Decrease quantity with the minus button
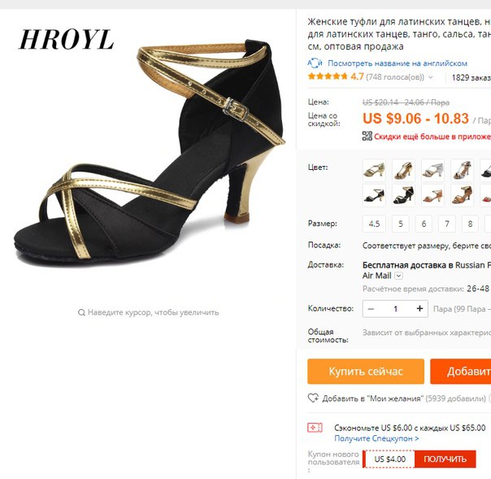 [371, 309]
